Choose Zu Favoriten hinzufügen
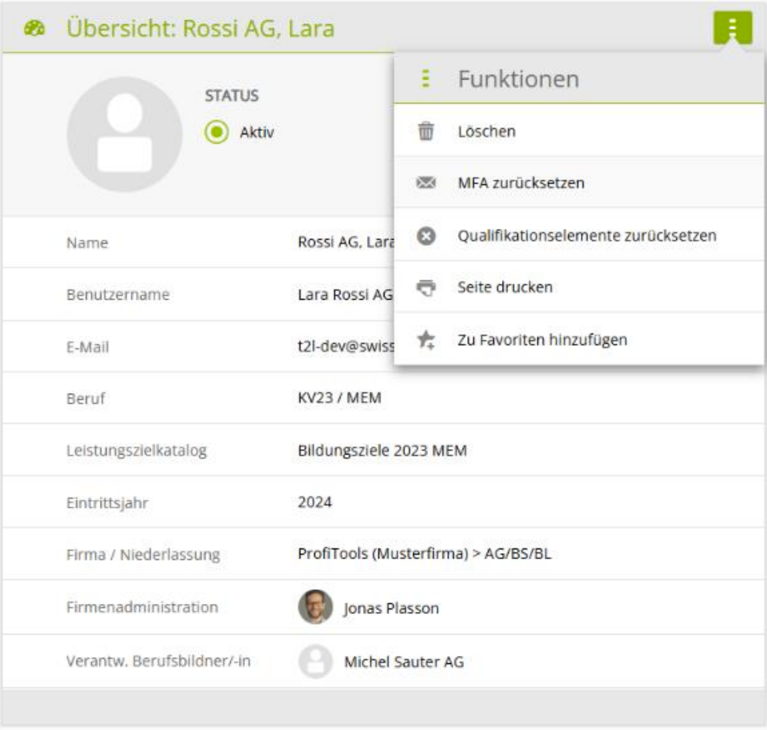Screen dimensions: 767x730 pyautogui.click(x=542, y=340)
